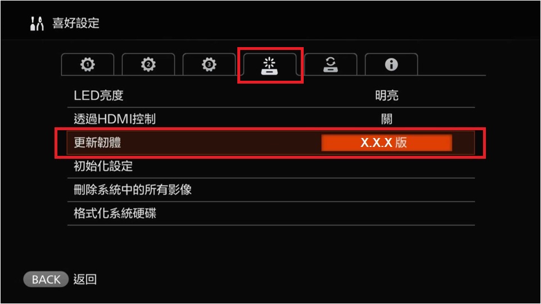Click the tools icon beside 喜好設定
Screen dimensions: 541x304
[x=37, y=24]
